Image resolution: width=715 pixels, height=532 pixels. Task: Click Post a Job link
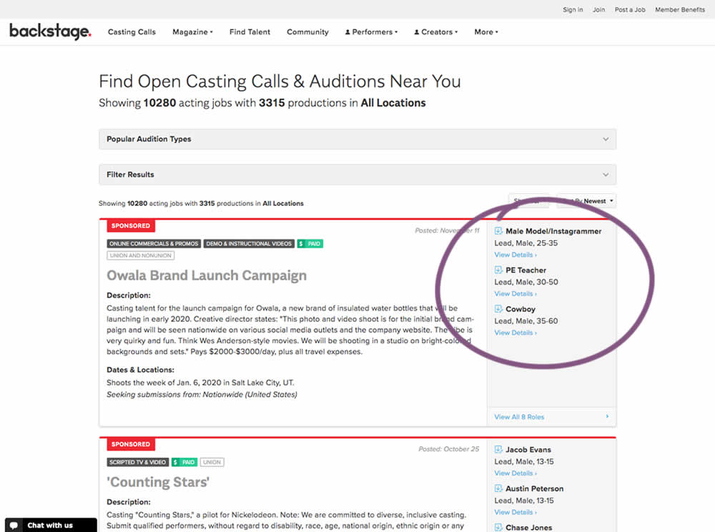(x=630, y=9)
